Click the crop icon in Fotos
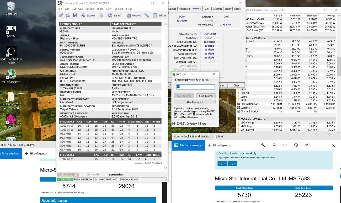This screenshot has width=341, height=203. 307,145
